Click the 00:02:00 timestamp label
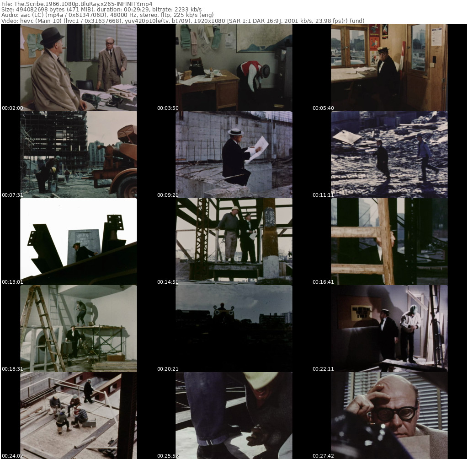This screenshot has width=468, height=459. 12,108
